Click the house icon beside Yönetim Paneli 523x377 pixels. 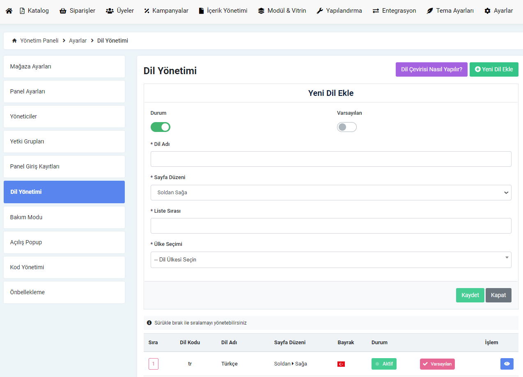(x=14, y=41)
